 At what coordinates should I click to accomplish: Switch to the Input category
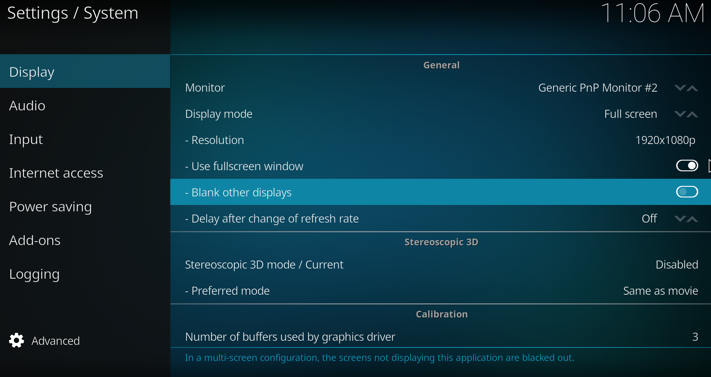tap(85, 139)
